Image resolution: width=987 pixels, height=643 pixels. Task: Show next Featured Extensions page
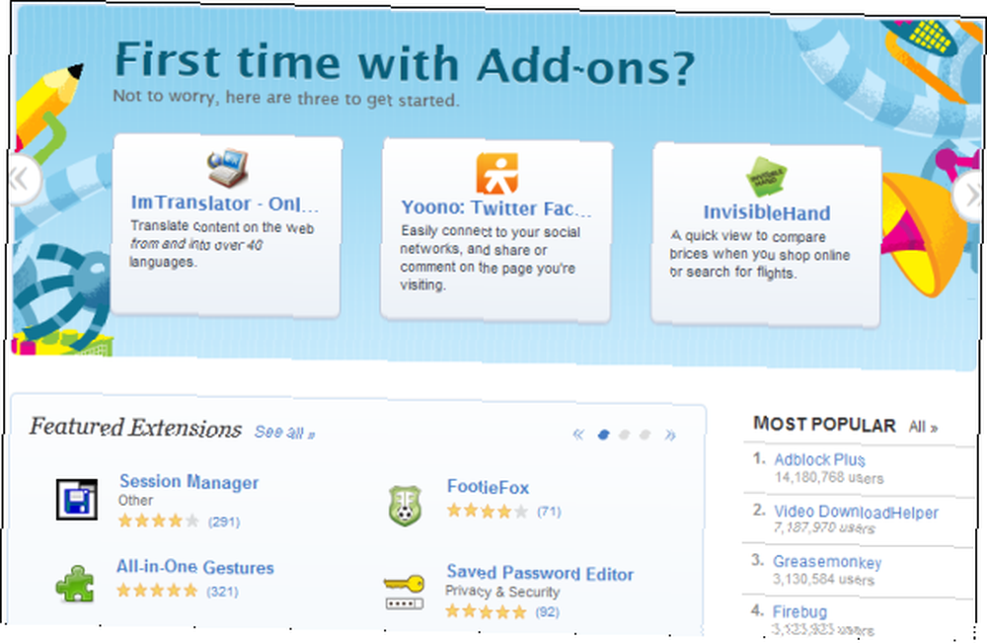tap(670, 435)
